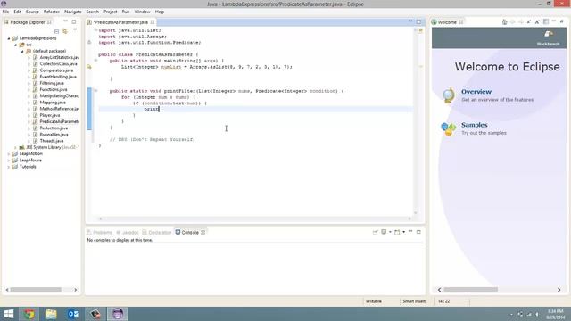571x321 pixels.
Task: Select Reduction.java file
Action: [54, 128]
